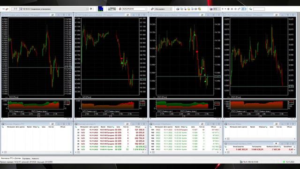Click the yuan trades table settings icon
The height and width of the screenshot is (169, 300).
tap(277, 124)
